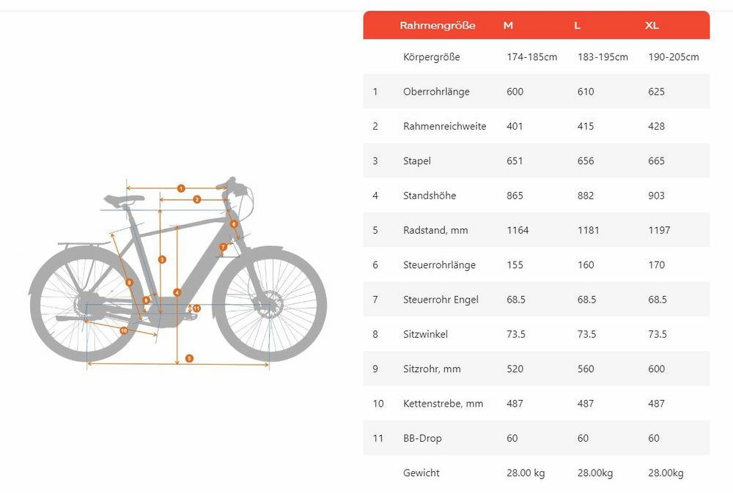733x493 pixels.
Task: Click marker 6 on the head tube
Action: [x=234, y=224]
